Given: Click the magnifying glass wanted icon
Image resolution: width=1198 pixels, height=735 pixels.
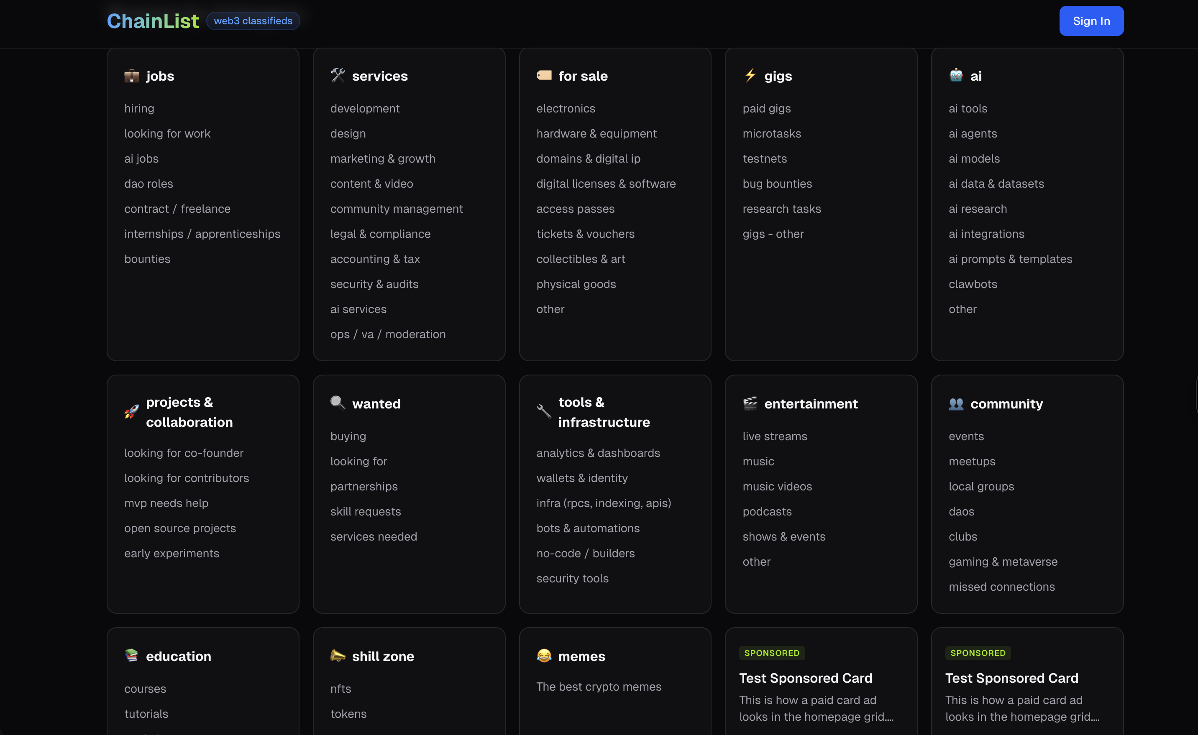Looking at the screenshot, I should click(338, 403).
